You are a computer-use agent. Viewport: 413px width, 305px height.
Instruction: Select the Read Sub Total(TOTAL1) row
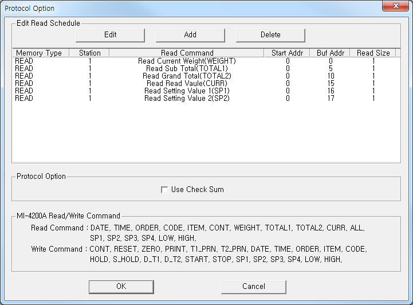pos(187,68)
